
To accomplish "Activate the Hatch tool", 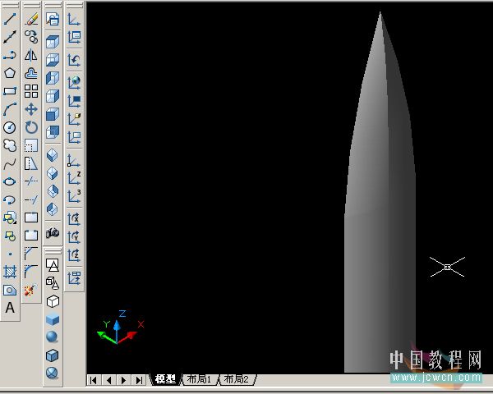I will (x=10, y=271).
